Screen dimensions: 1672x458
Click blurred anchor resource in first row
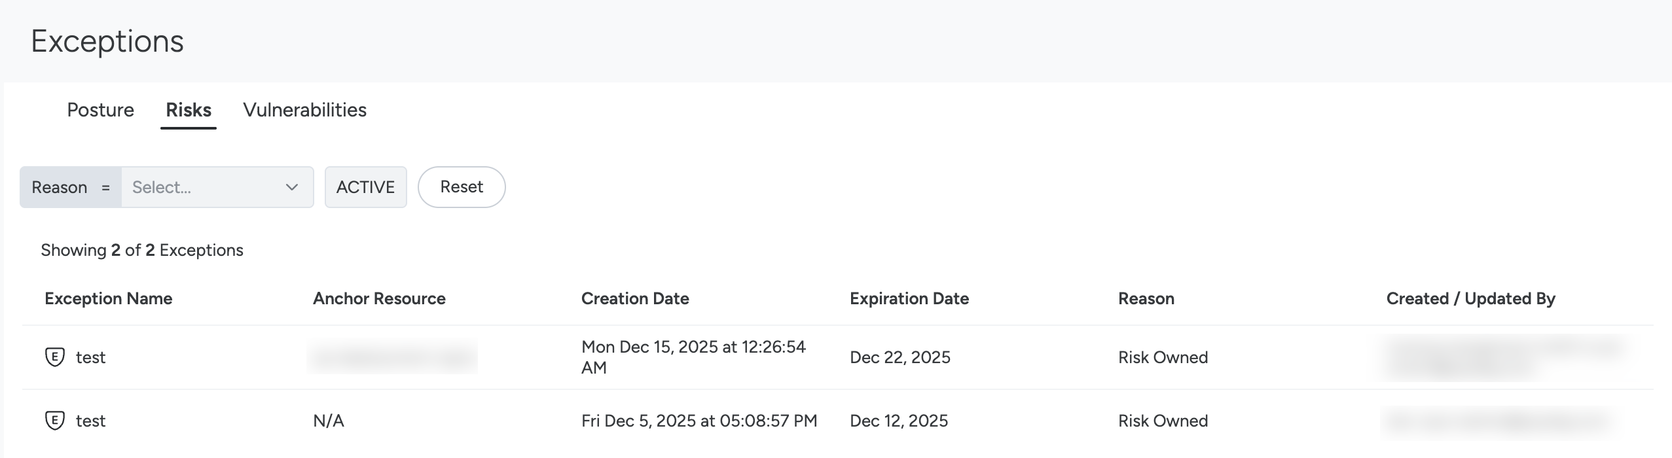[x=392, y=357]
